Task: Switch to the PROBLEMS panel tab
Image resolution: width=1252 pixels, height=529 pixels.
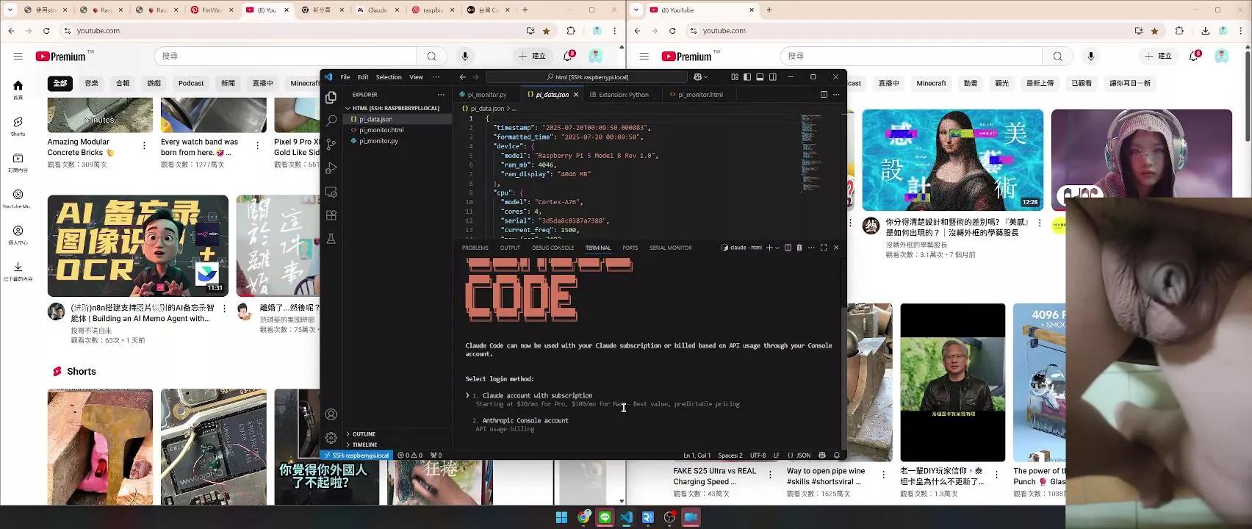Action: click(475, 248)
